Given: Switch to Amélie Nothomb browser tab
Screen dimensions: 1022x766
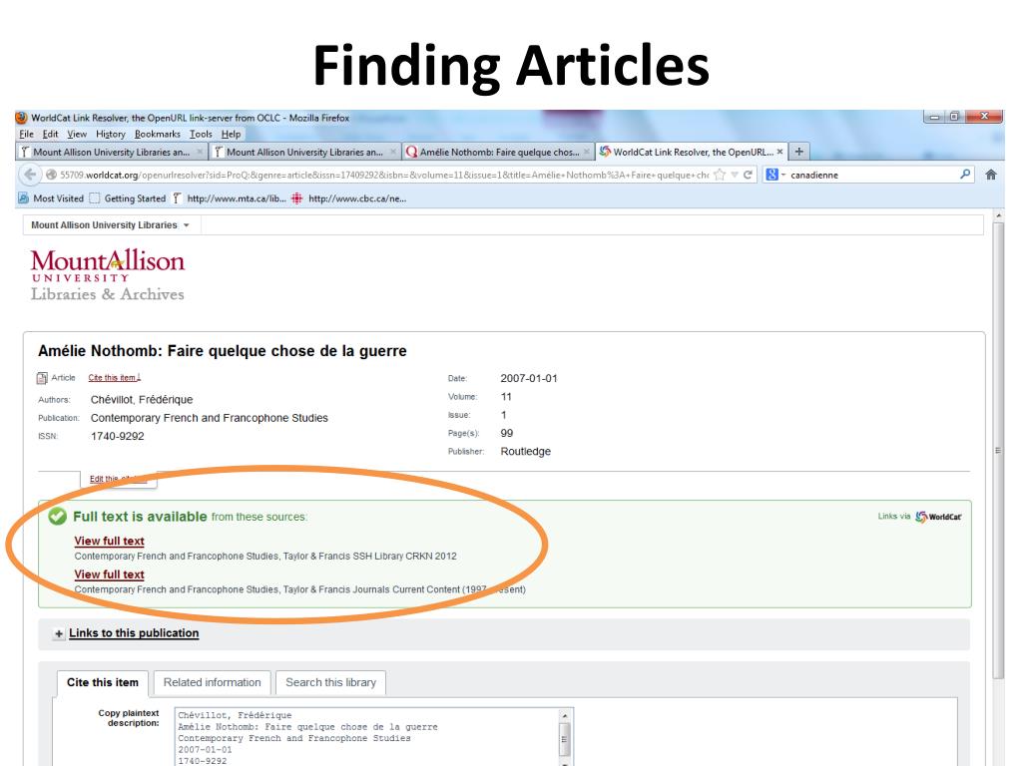Looking at the screenshot, I should point(499,152).
